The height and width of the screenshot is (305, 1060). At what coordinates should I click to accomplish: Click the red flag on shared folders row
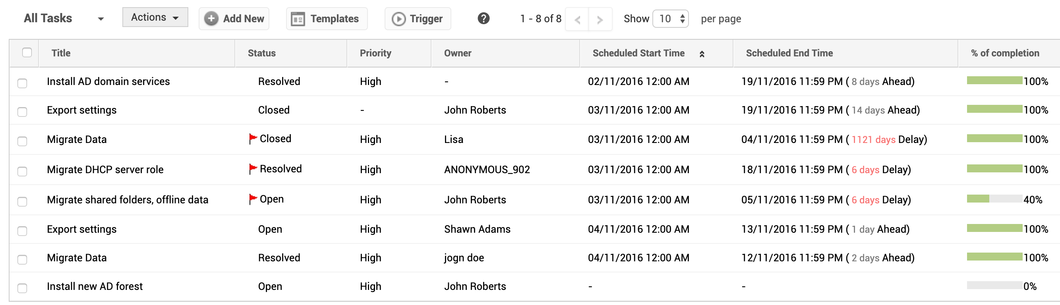point(253,199)
